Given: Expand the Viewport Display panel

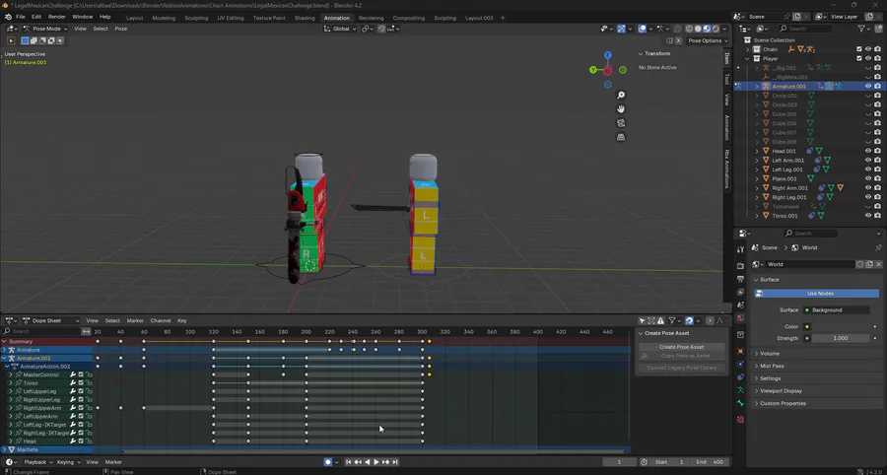Looking at the screenshot, I should 781,391.
